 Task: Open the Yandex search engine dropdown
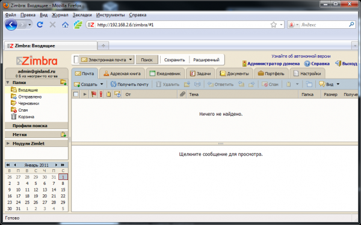click(297, 25)
